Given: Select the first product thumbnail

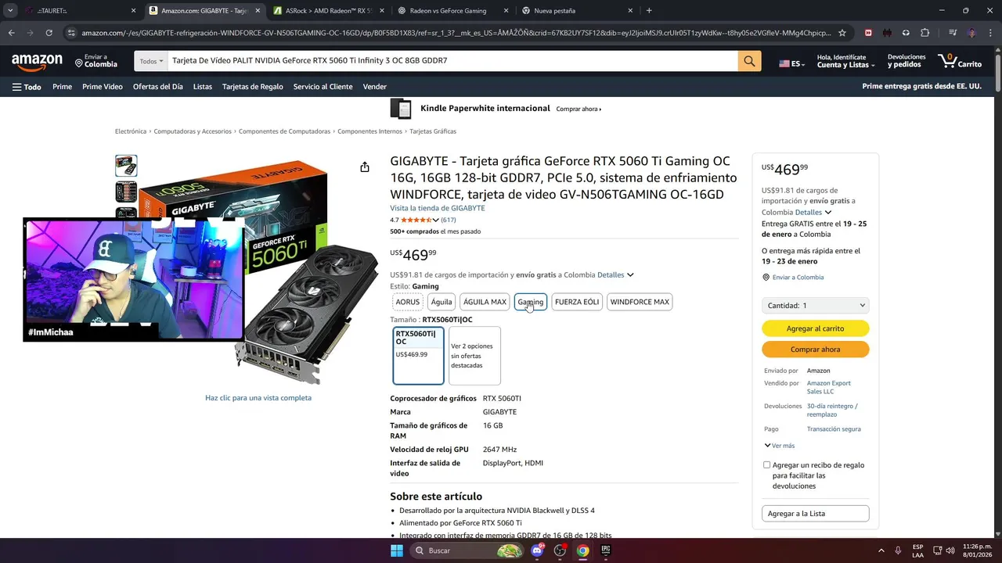Looking at the screenshot, I should coord(126,166).
